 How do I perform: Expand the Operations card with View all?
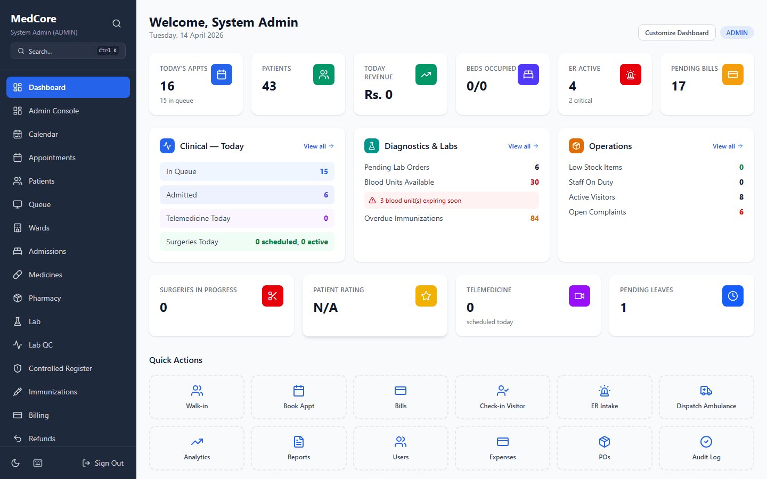728,146
